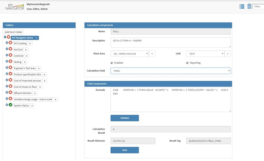Open the list view icon in header
The height and width of the screenshot is (161, 264).
[x=242, y=7]
